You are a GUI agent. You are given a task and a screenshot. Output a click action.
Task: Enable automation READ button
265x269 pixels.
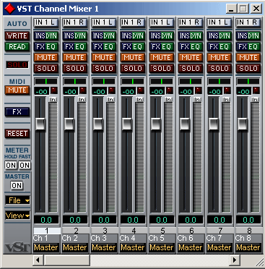point(17,47)
